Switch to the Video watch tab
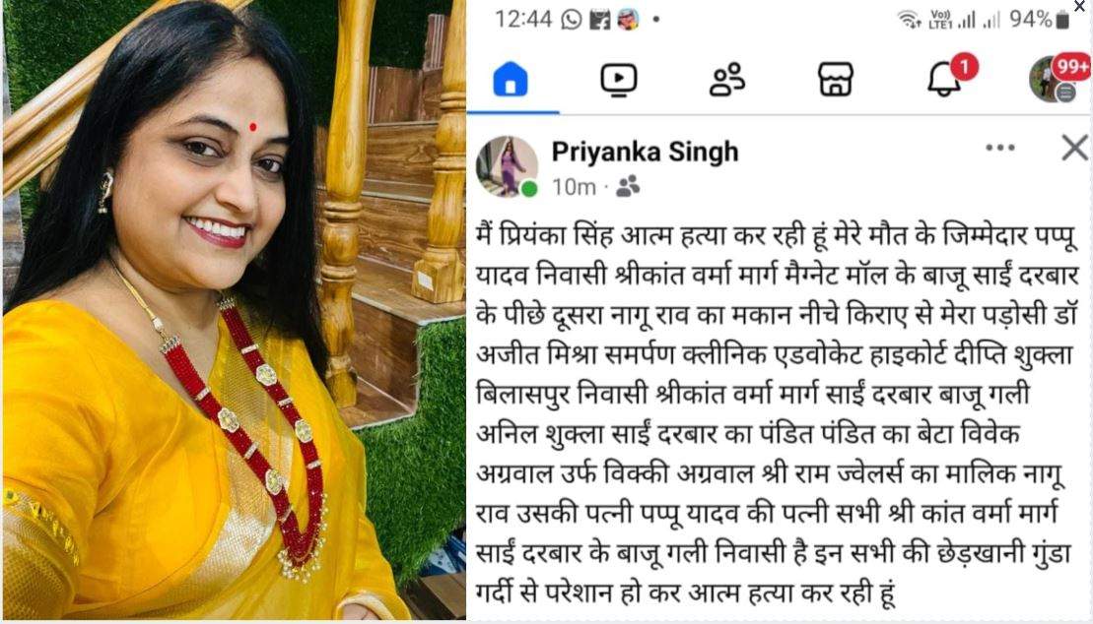Viewport: 1093px width, 624px height. coord(618,79)
